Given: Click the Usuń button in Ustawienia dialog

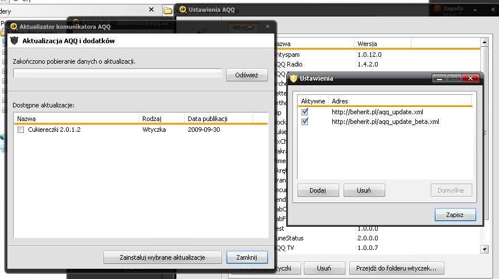Looking at the screenshot, I should [364, 190].
